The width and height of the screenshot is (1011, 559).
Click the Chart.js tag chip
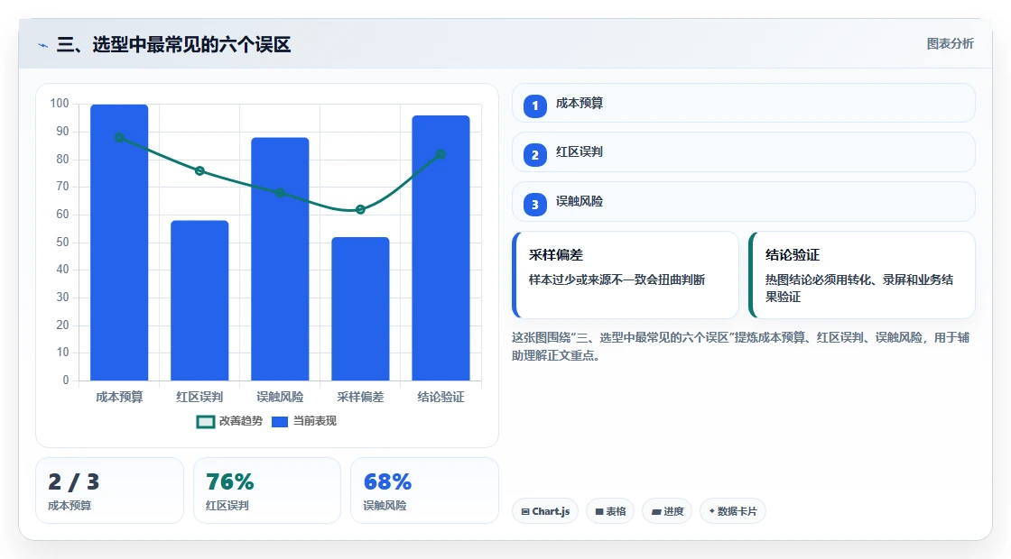pos(545,511)
